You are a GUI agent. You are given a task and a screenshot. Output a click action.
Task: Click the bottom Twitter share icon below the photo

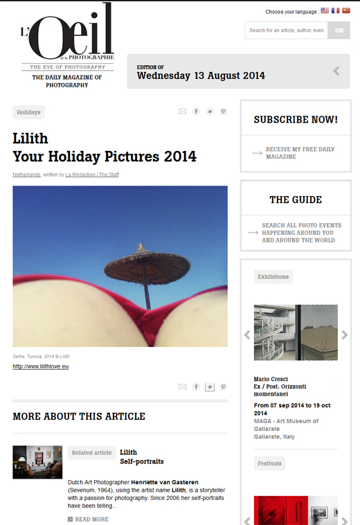click(210, 387)
